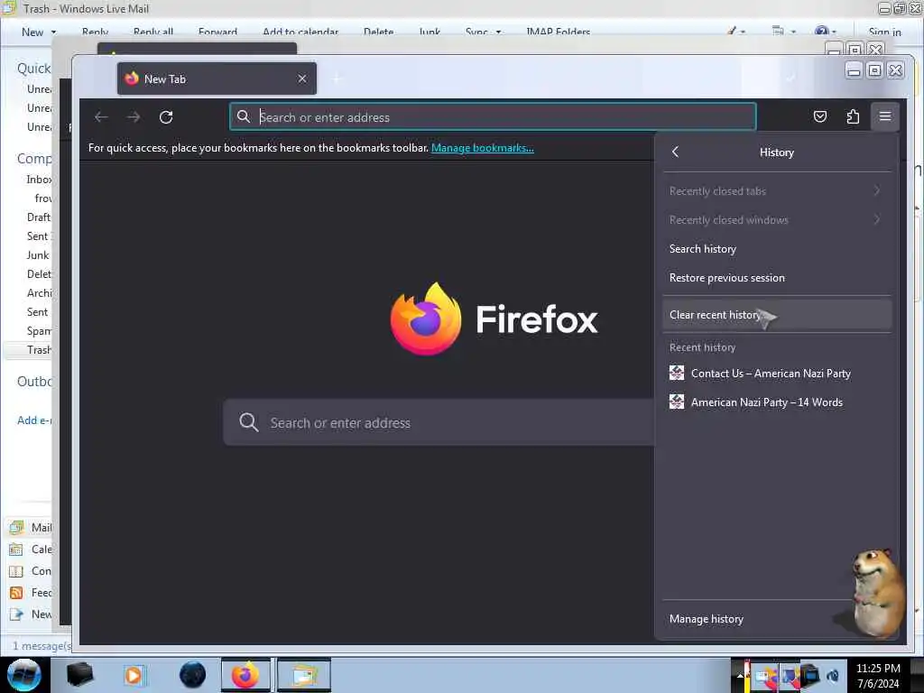Image resolution: width=924 pixels, height=693 pixels.
Task: Close the New Tab tab
Action: pyautogui.click(x=302, y=79)
